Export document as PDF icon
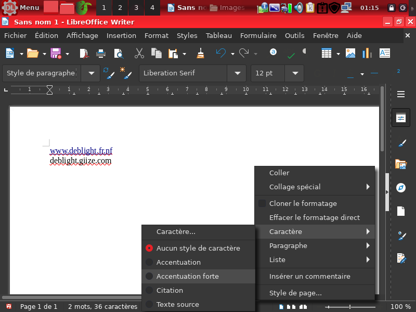The width and height of the screenshot is (416, 312). (x=84, y=54)
